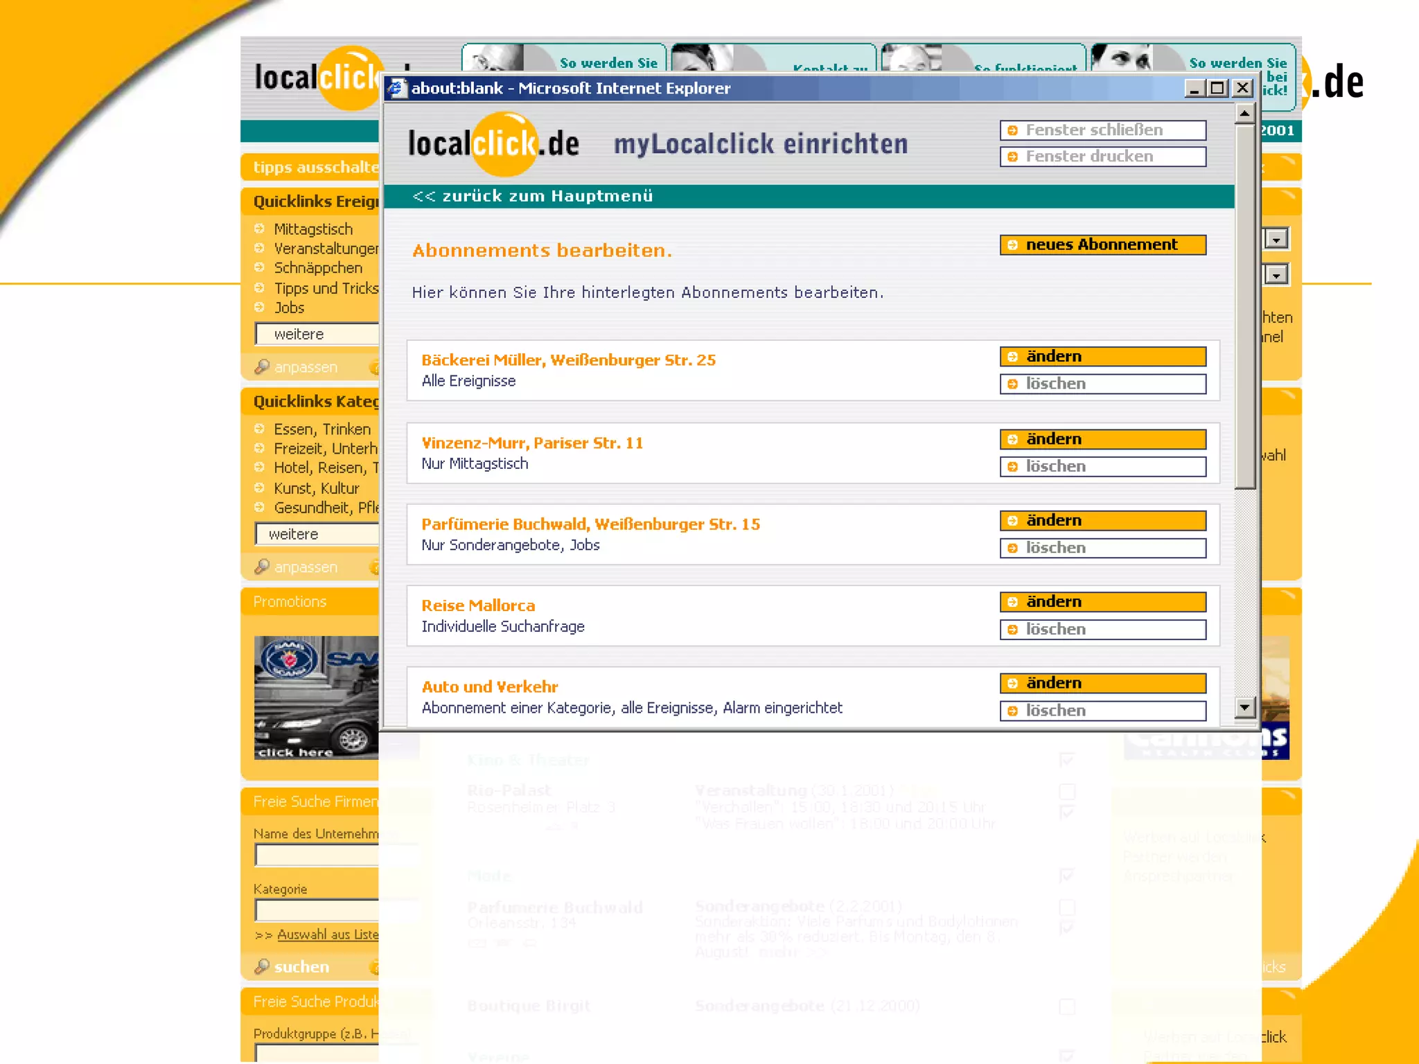Open the lower dropdown arrow behind popup
Viewport: 1419px width, 1064px height.
tap(1276, 275)
